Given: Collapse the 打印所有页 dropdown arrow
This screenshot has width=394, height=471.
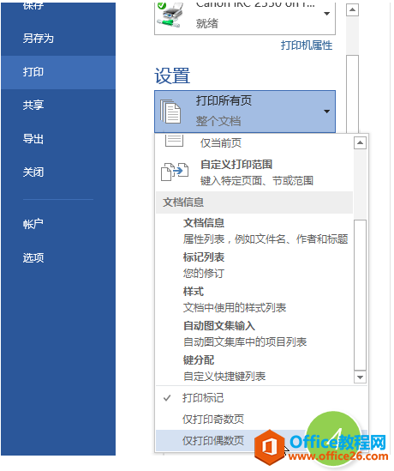Looking at the screenshot, I should pos(327,112).
